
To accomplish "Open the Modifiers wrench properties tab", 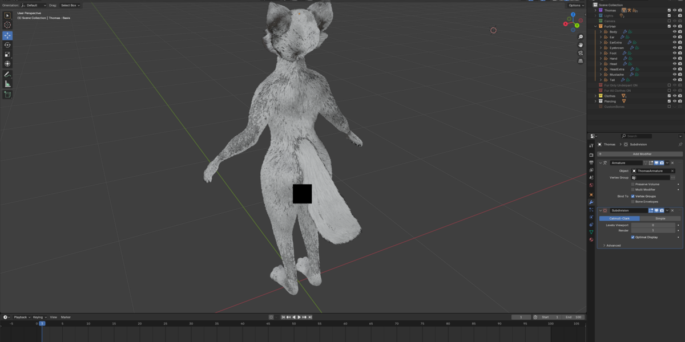I will [x=591, y=202].
